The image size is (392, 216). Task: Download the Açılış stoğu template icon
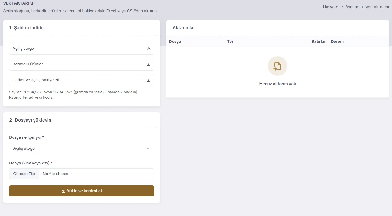(149, 49)
